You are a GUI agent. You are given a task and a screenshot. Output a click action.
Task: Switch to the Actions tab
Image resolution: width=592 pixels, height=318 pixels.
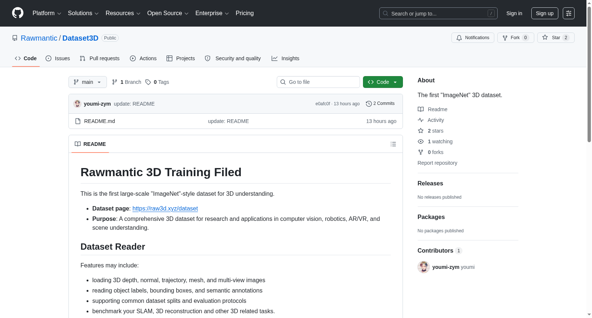coord(143,58)
